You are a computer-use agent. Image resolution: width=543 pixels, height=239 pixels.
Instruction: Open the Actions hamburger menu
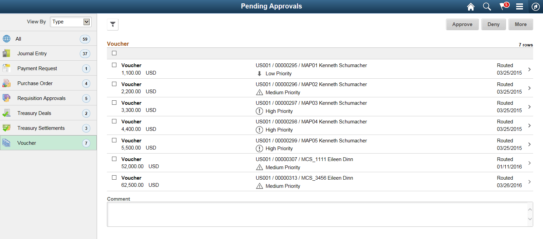point(520,6)
